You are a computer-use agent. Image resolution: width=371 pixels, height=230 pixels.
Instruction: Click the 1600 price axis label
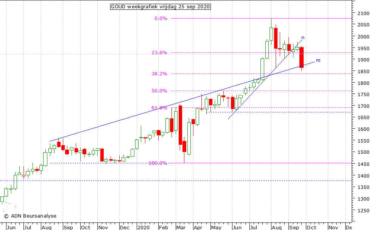[363, 129]
